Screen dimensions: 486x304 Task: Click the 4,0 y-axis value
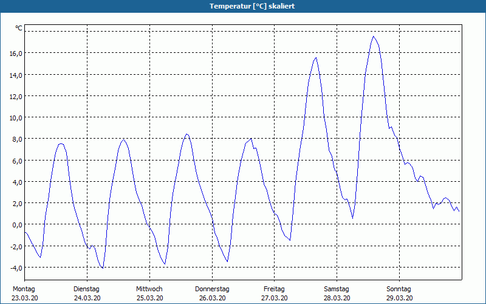click(17, 182)
